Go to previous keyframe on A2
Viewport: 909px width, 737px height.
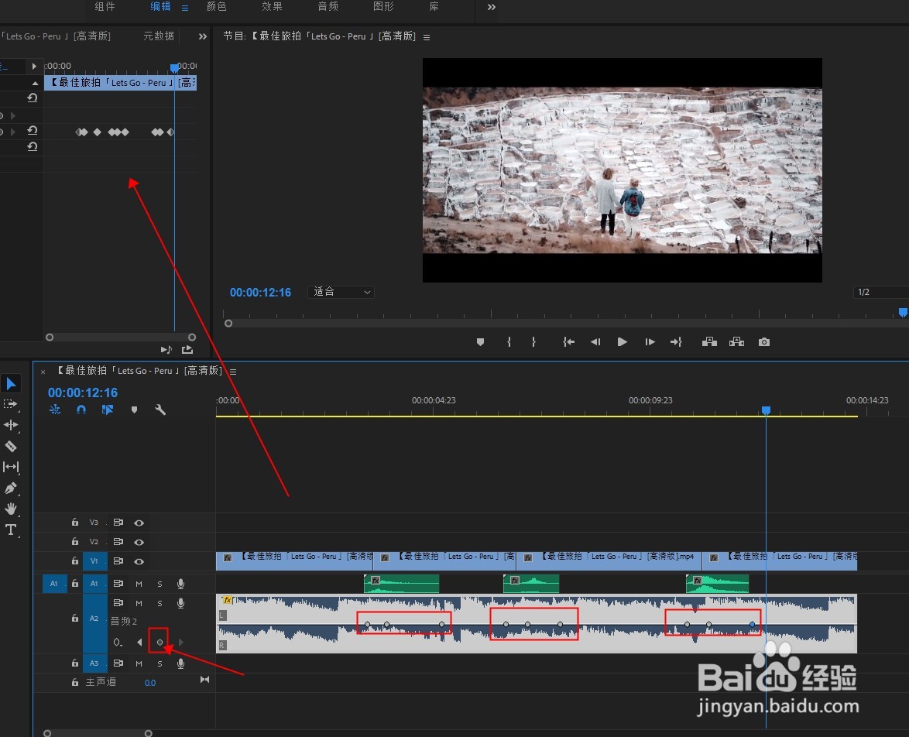(x=139, y=642)
